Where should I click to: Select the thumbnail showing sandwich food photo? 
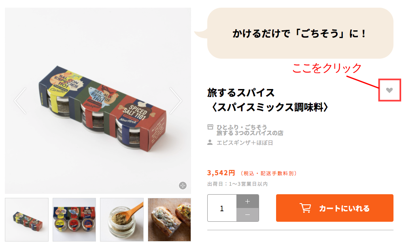[170, 220]
